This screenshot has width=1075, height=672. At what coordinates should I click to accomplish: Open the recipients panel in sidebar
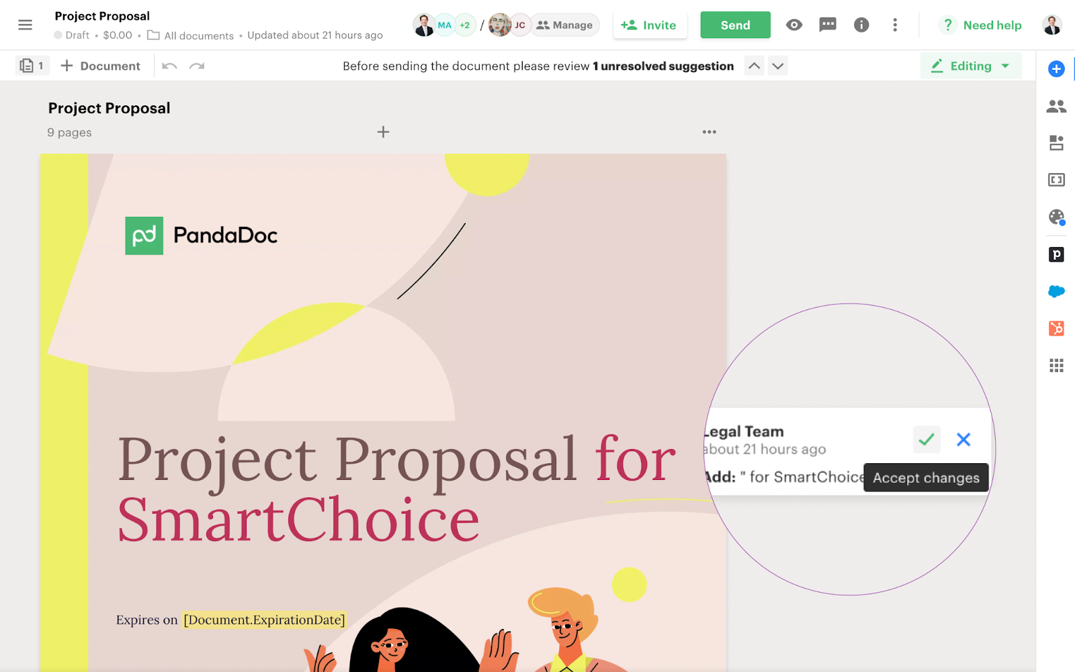1056,106
